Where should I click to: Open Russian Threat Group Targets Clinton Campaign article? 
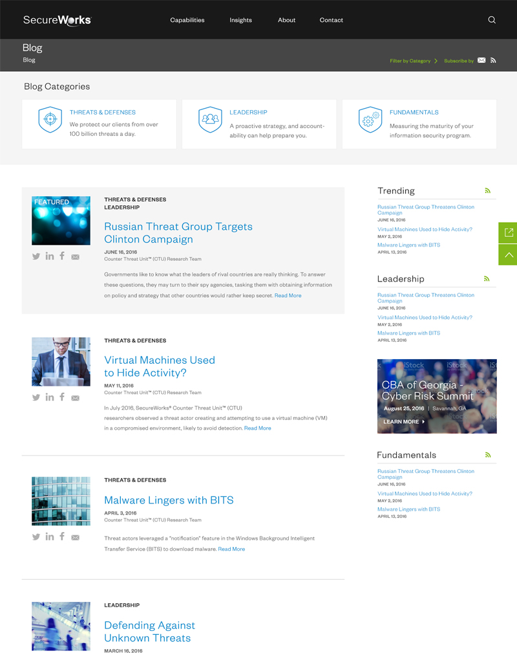(178, 233)
